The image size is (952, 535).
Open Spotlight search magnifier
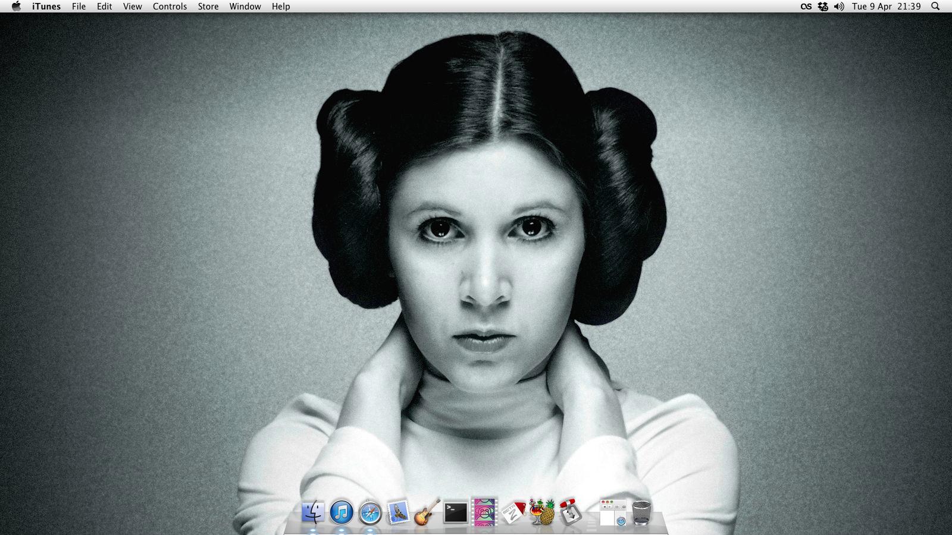coord(935,7)
